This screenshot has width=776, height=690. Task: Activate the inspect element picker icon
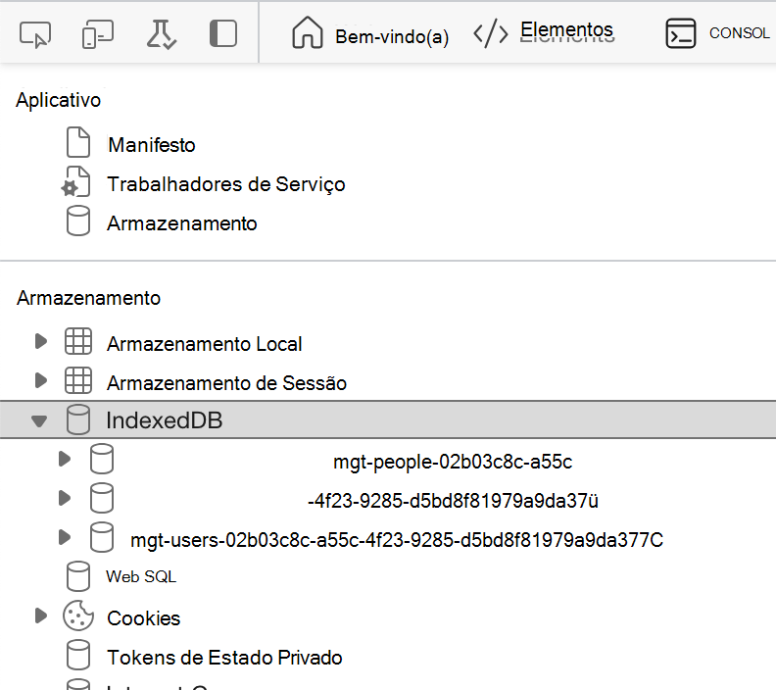pos(35,34)
